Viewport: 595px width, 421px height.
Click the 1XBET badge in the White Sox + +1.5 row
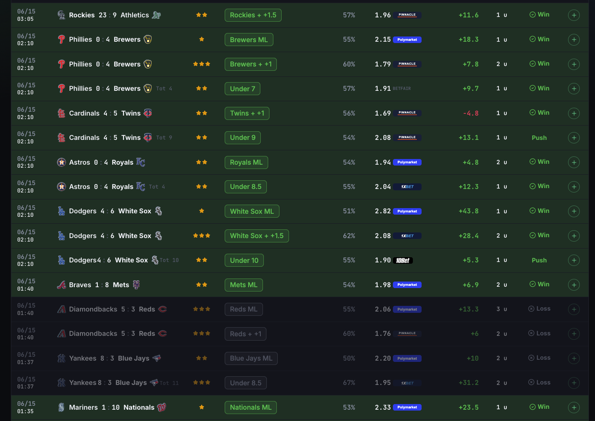[x=407, y=236]
